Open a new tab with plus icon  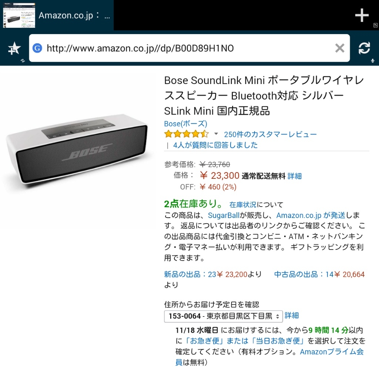[x=362, y=15]
